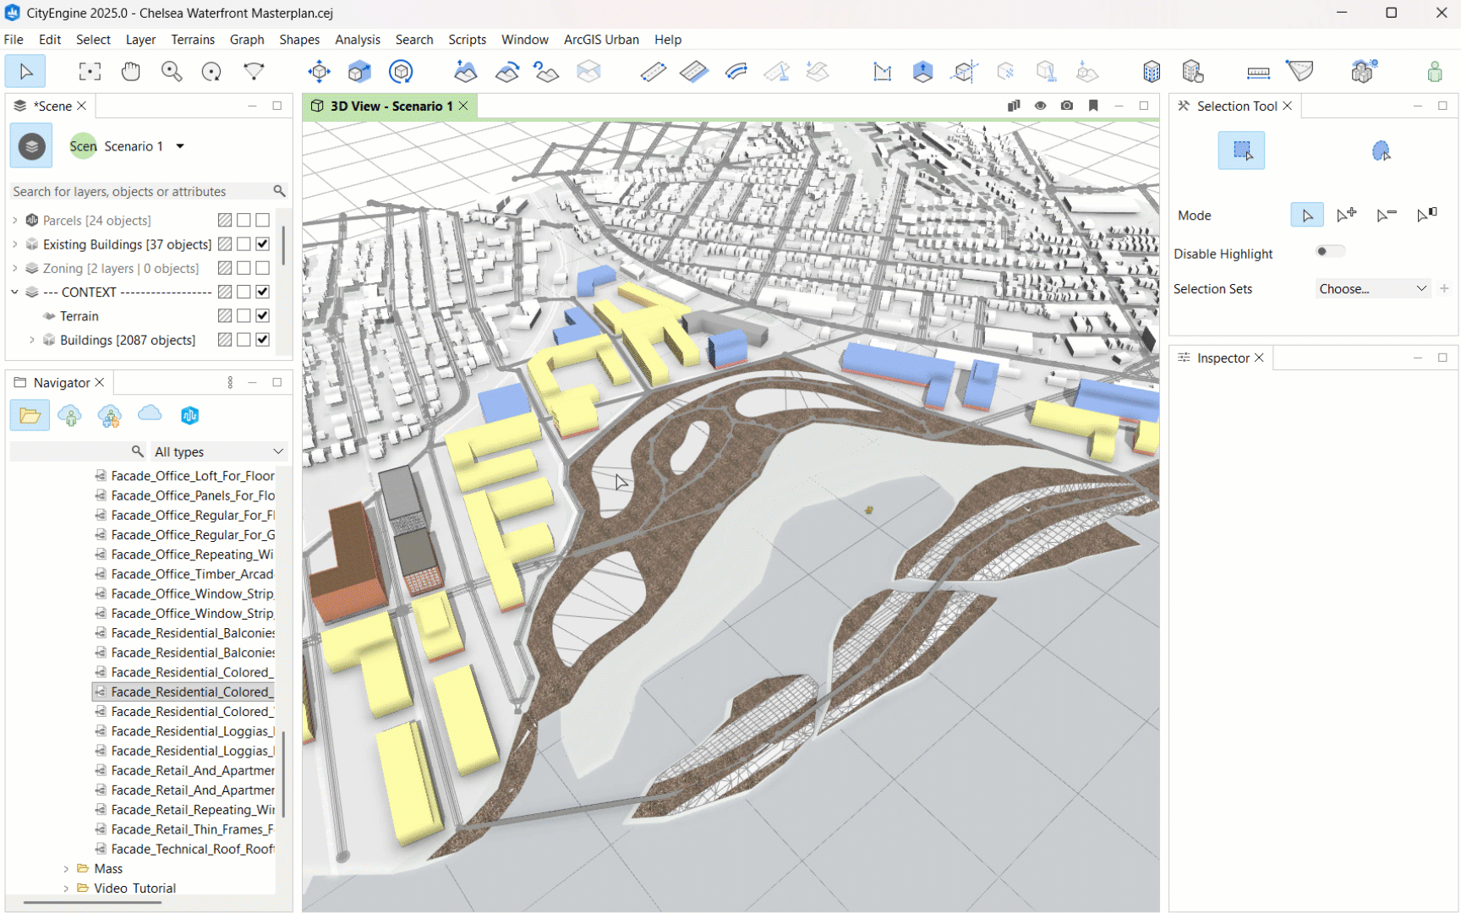Screen dimensions: 1461x913
Task: Click the cloud icon in Navigator
Action: coord(150,414)
